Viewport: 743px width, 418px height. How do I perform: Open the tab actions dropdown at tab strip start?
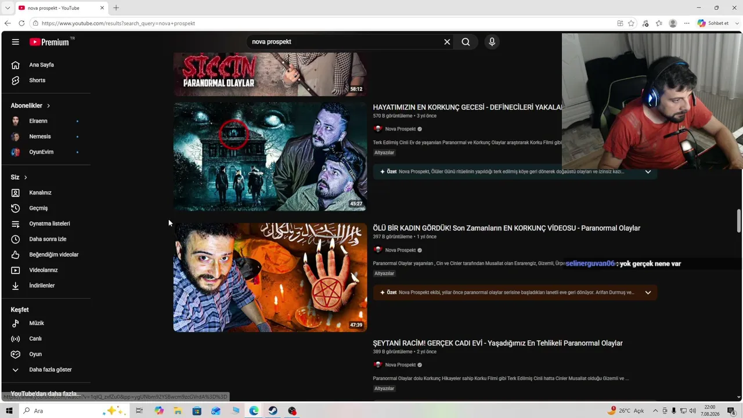tap(8, 8)
